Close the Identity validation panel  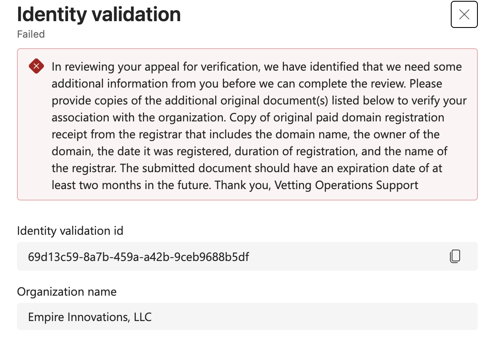[464, 14]
